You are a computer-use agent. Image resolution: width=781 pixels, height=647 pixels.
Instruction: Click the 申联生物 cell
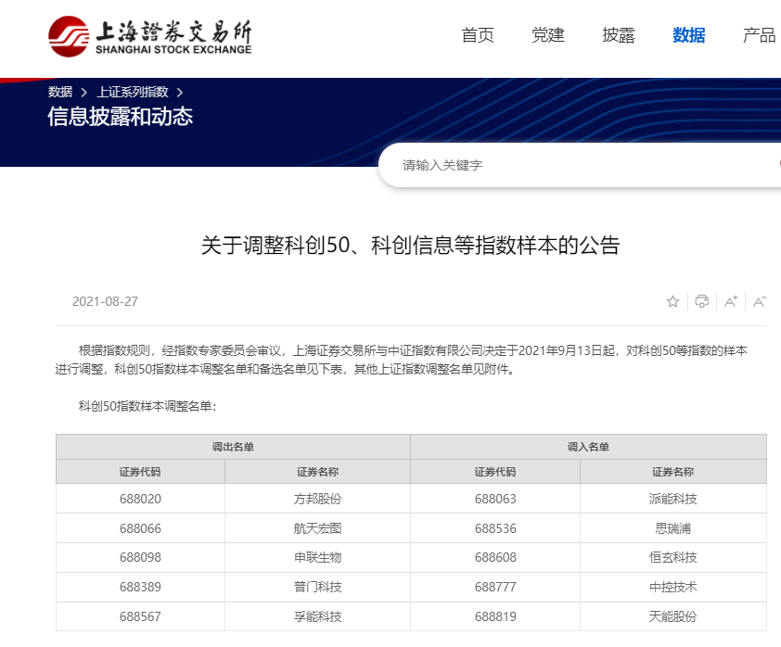[x=318, y=557]
